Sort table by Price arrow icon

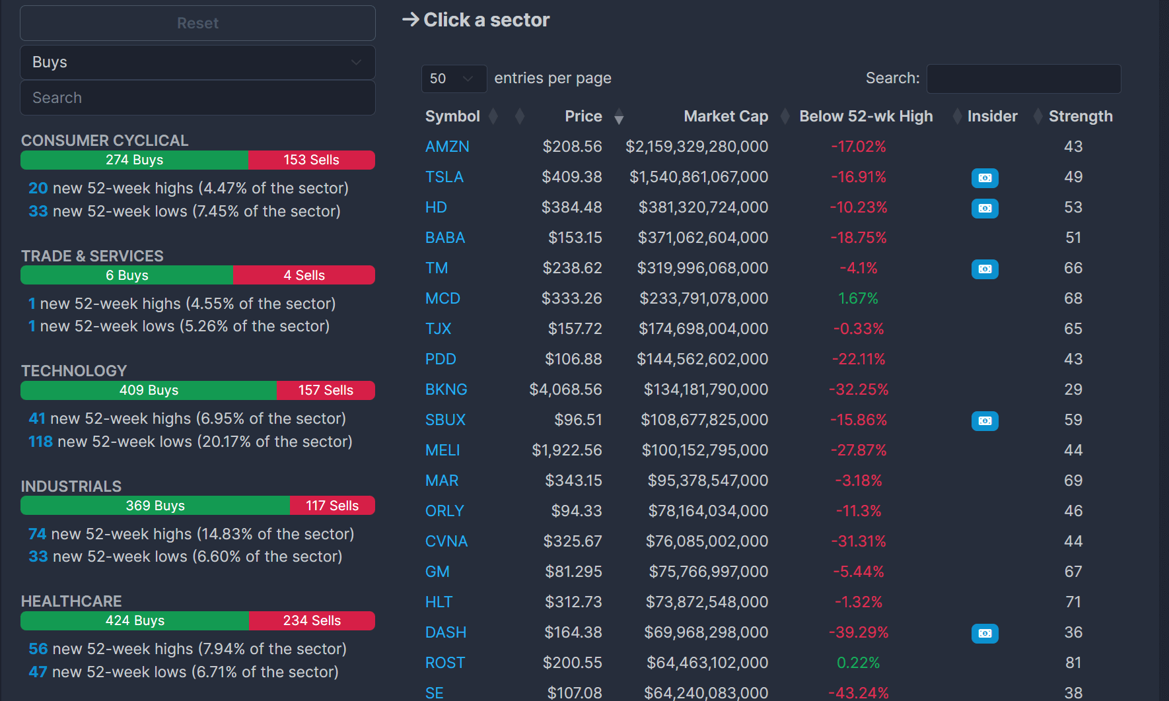pyautogui.click(x=619, y=117)
